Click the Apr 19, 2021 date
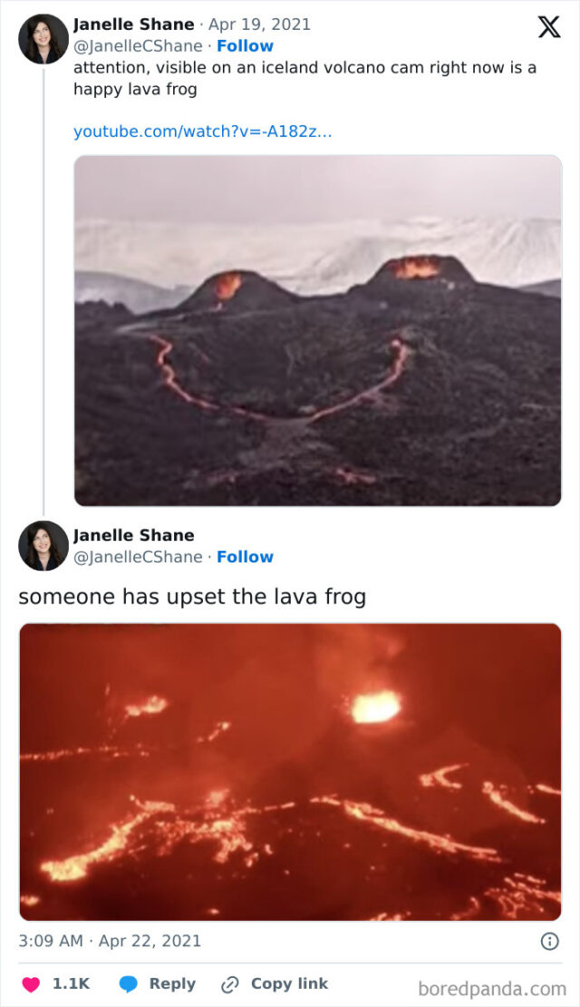 point(259,24)
